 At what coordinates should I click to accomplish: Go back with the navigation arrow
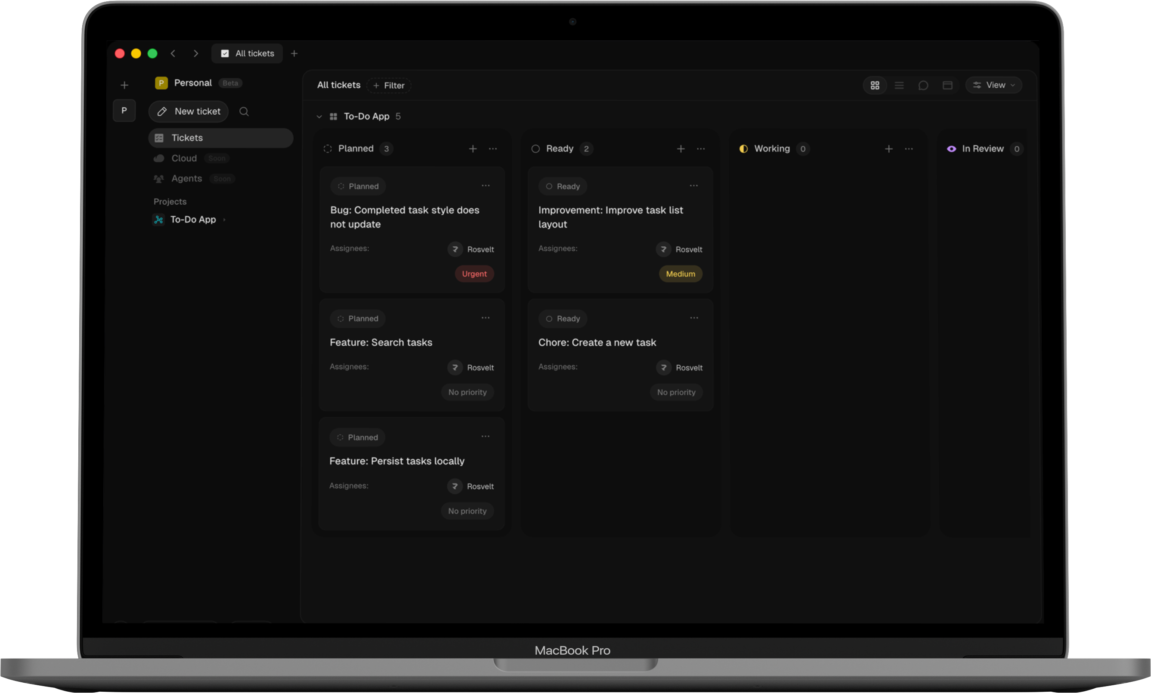pos(173,54)
